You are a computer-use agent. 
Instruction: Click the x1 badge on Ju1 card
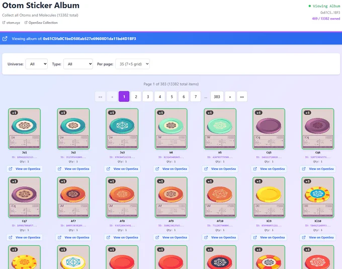(14, 113)
